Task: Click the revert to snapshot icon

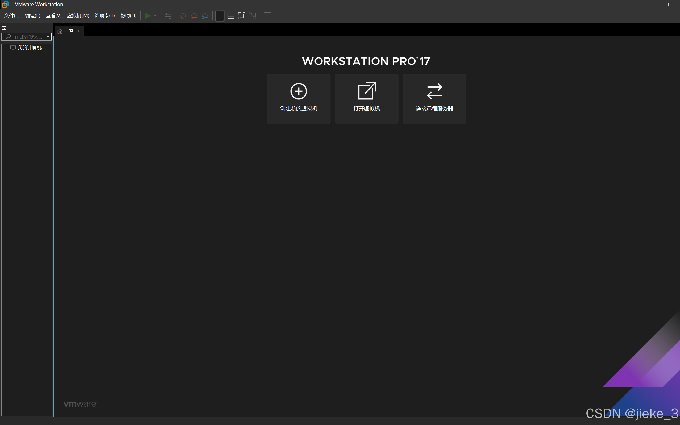Action: coord(194,16)
